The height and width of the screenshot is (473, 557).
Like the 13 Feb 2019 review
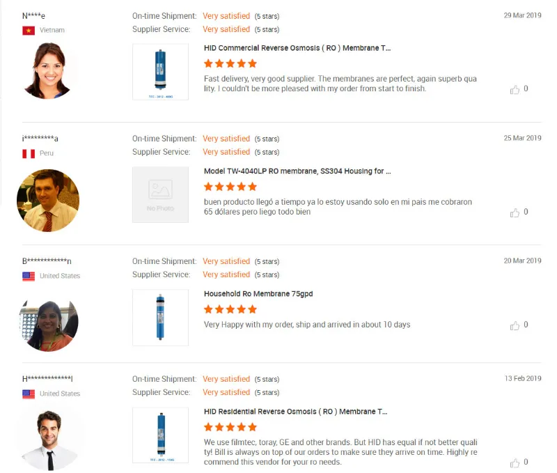click(515, 463)
